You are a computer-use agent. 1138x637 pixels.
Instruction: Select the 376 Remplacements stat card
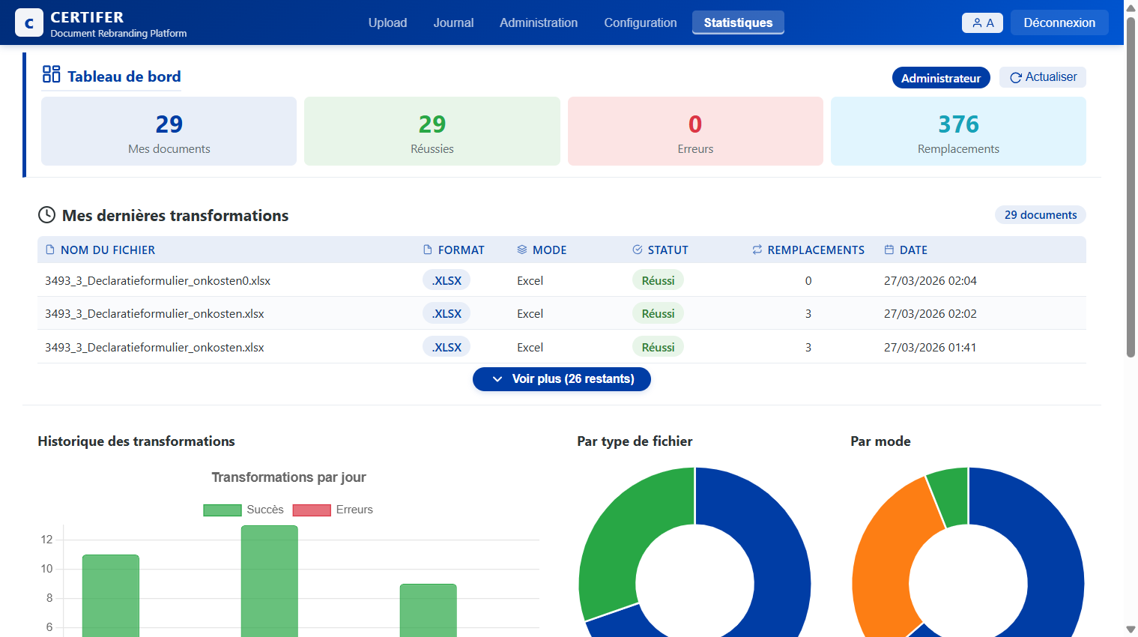click(957, 131)
